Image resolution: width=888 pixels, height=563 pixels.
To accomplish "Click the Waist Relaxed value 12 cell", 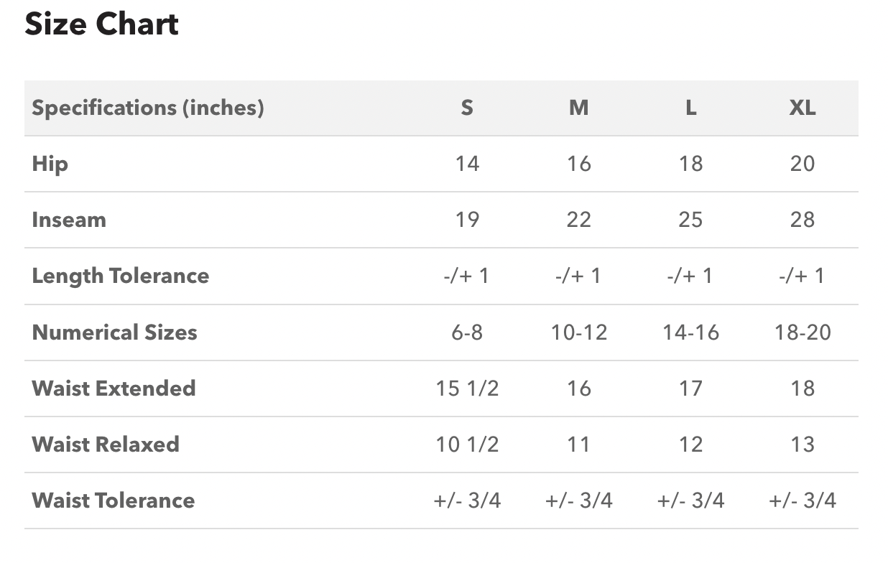I will tap(690, 445).
